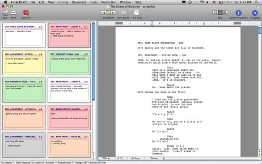Click the Spotlight search icon in menu bar
This screenshot has width=262, height=164.
click(x=256, y=2)
